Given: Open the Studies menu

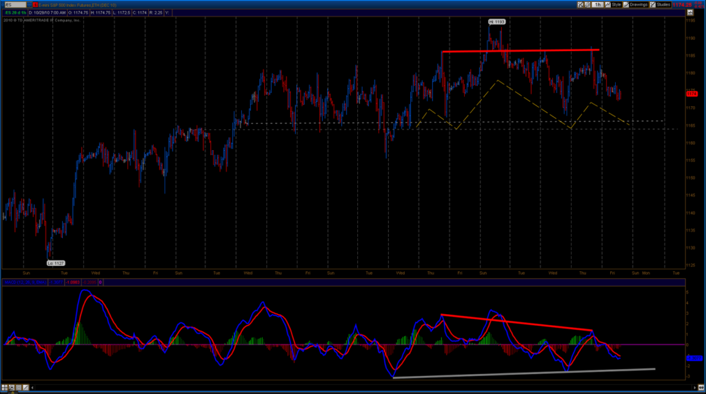Looking at the screenshot, I should pyautogui.click(x=660, y=5).
